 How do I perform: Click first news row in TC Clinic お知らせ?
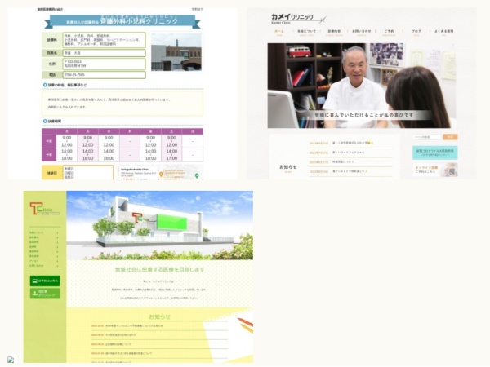click(160, 325)
